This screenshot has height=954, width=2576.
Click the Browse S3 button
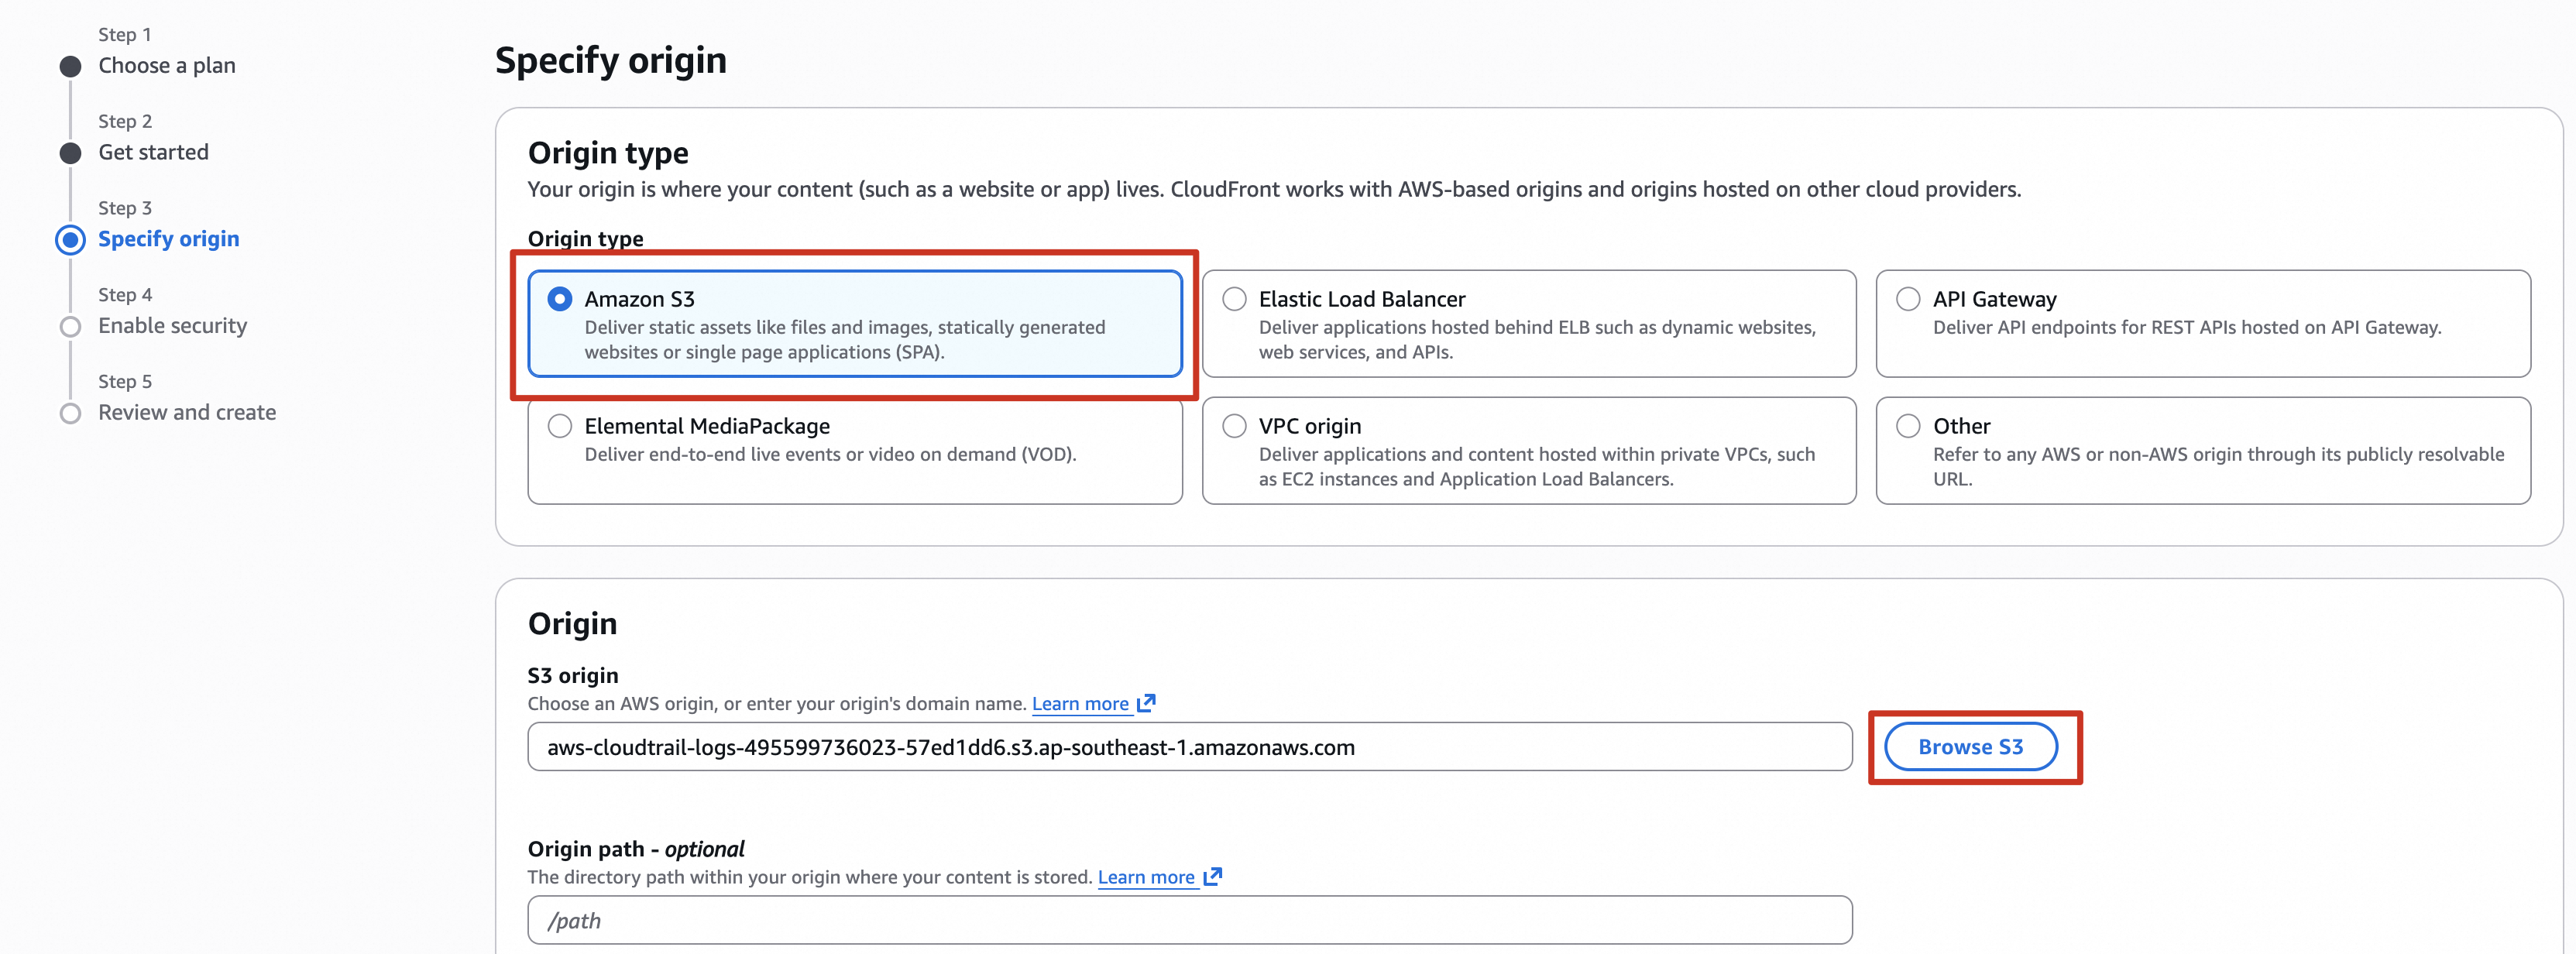(x=1970, y=747)
